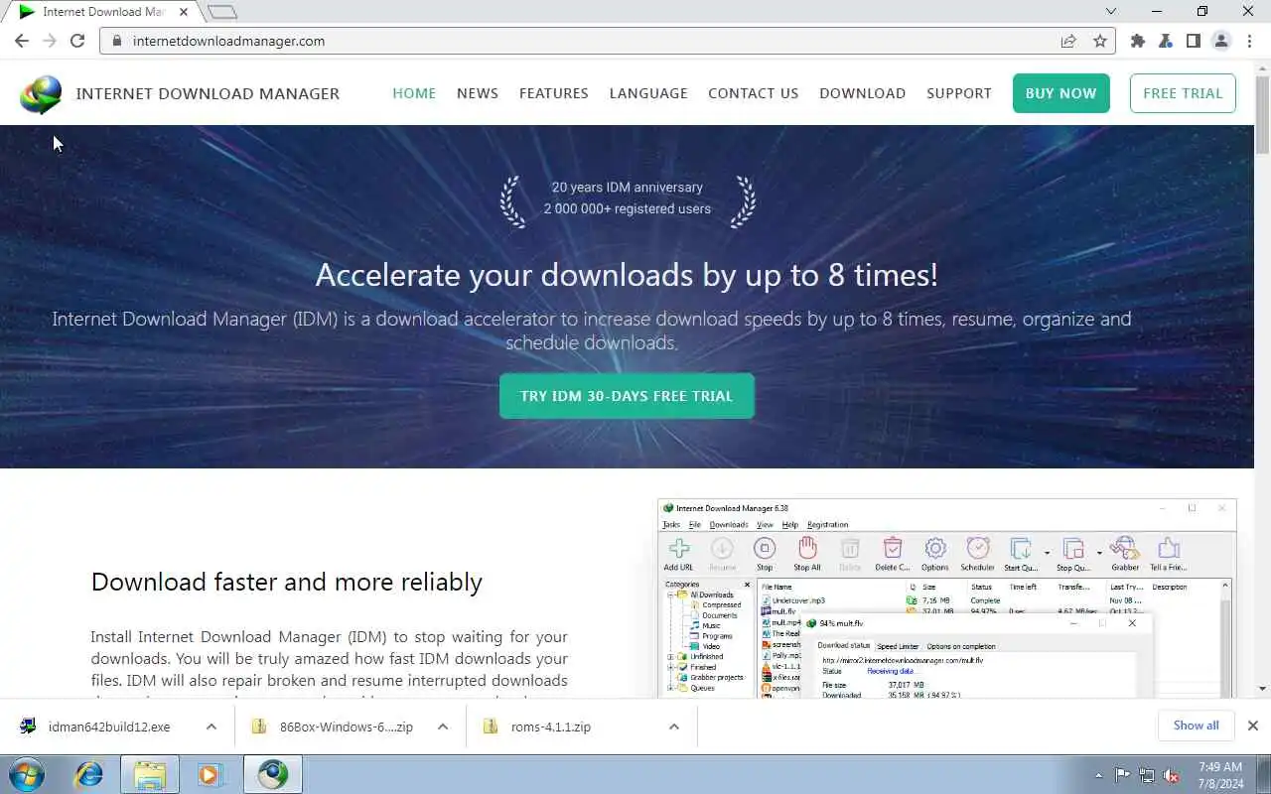Open the SUPPORT page
This screenshot has height=794, width=1271.
959,93
